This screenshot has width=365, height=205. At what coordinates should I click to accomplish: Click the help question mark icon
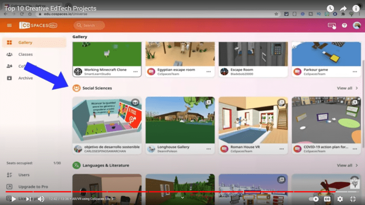point(344,26)
